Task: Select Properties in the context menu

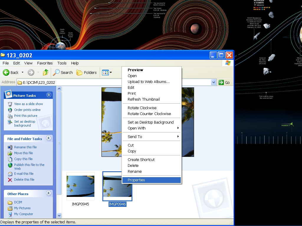Action: 136,180
